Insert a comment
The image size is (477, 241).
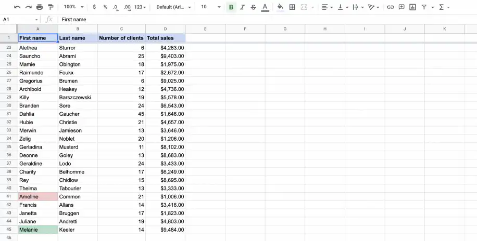(401, 7)
